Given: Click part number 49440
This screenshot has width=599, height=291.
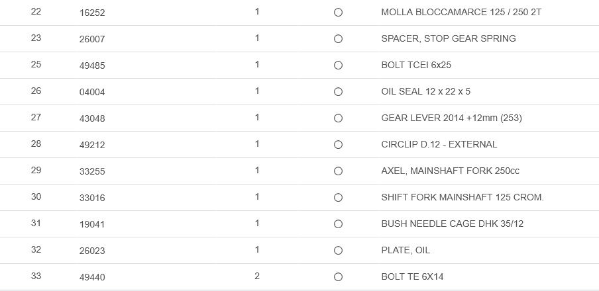Looking at the screenshot, I should [x=92, y=277].
